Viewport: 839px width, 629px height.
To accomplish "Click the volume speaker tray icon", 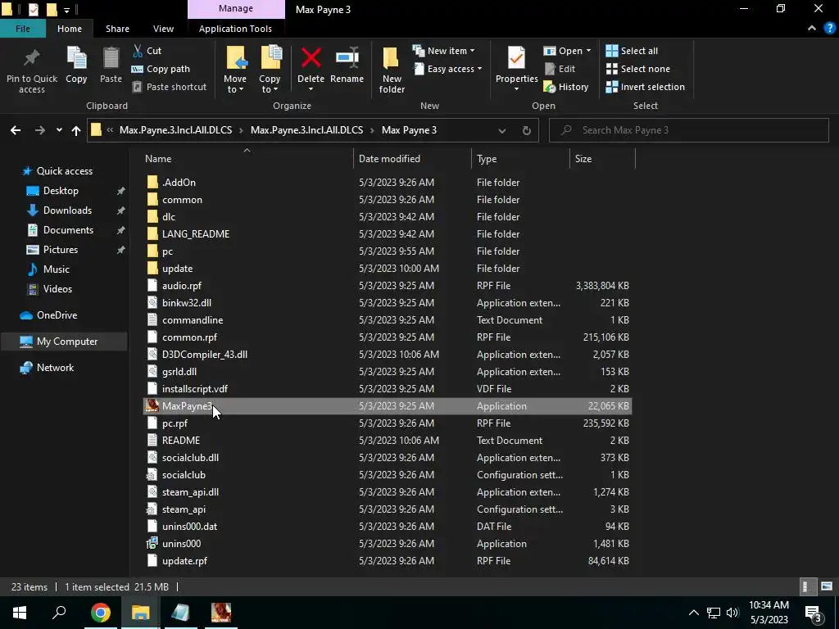I will click(732, 613).
